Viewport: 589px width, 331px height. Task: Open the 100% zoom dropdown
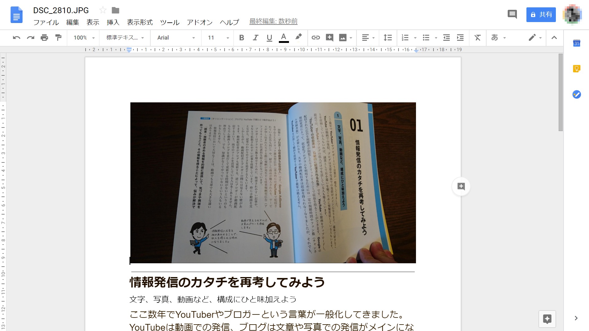(x=84, y=37)
